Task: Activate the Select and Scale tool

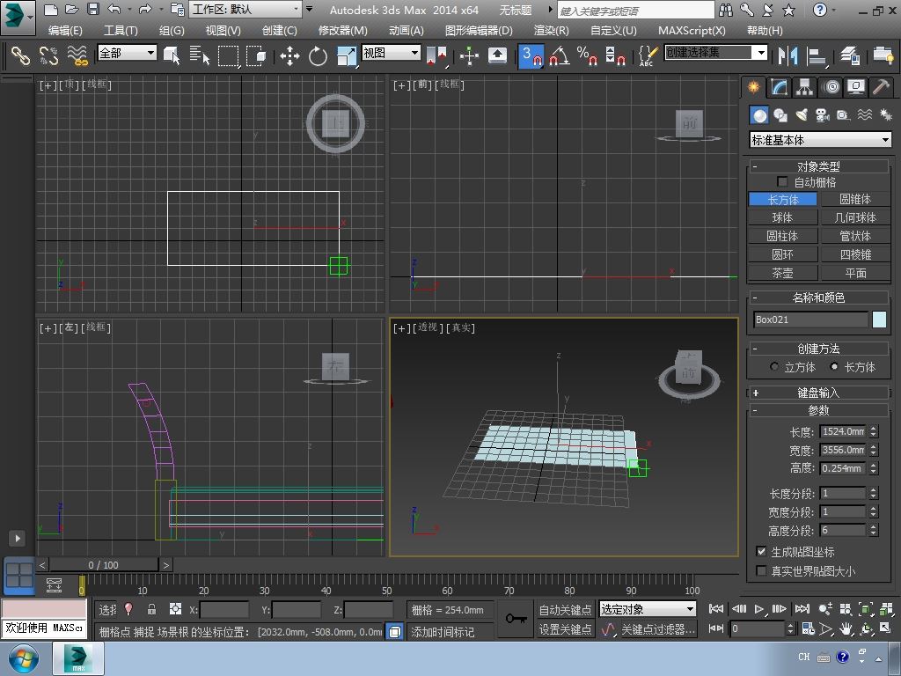Action: [x=347, y=55]
